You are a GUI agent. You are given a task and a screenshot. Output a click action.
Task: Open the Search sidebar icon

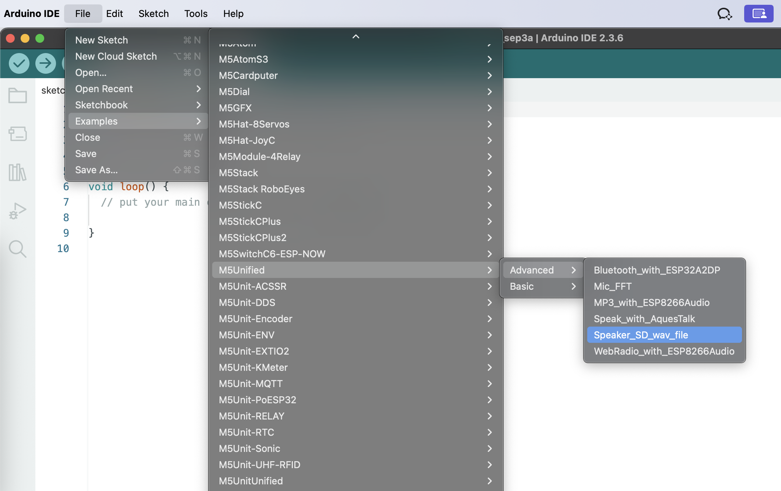[18, 249]
